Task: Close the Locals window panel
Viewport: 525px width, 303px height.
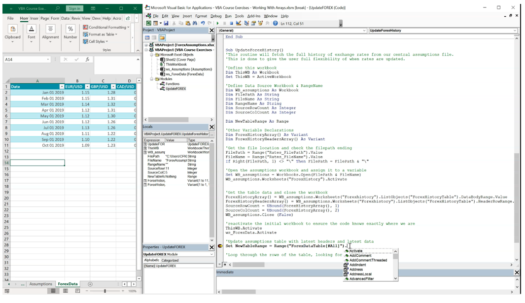Action: click(211, 127)
